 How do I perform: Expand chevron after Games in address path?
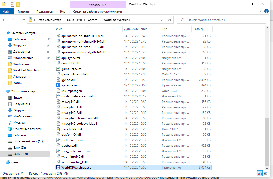click(x=100, y=20)
